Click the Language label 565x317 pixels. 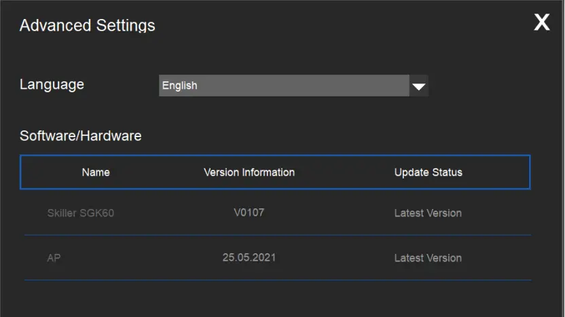52,84
